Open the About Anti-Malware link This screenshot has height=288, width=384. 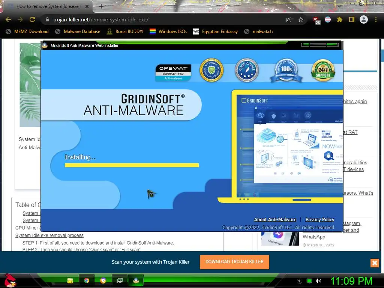275,219
